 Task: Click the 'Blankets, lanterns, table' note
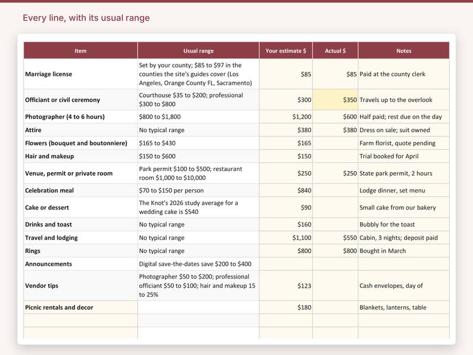[404, 307]
